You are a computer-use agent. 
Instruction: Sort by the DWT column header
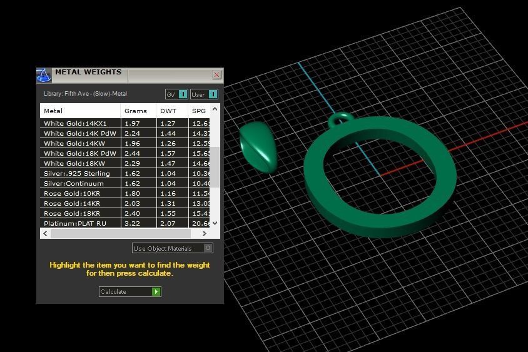point(172,111)
